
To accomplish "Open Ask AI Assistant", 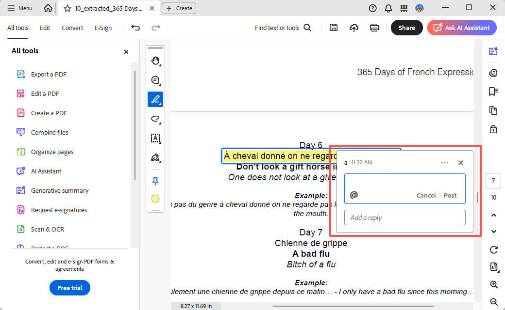I will pyautogui.click(x=461, y=28).
